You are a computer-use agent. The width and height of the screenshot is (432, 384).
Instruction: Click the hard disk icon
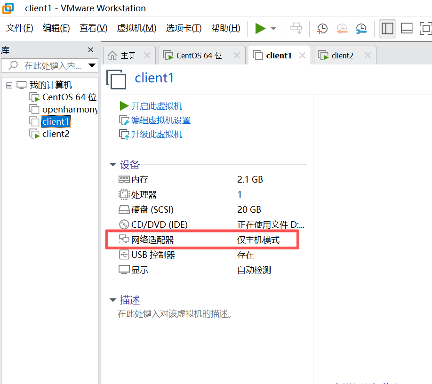click(x=124, y=209)
